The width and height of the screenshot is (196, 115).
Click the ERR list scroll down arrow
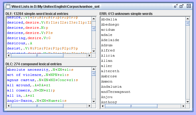click(188, 102)
